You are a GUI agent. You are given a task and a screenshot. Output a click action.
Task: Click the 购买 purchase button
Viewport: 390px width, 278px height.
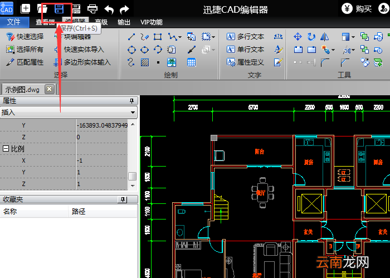(x=357, y=9)
